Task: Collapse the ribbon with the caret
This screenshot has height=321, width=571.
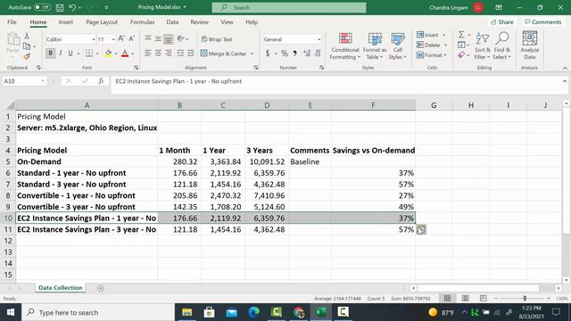Action: pyautogui.click(x=565, y=68)
